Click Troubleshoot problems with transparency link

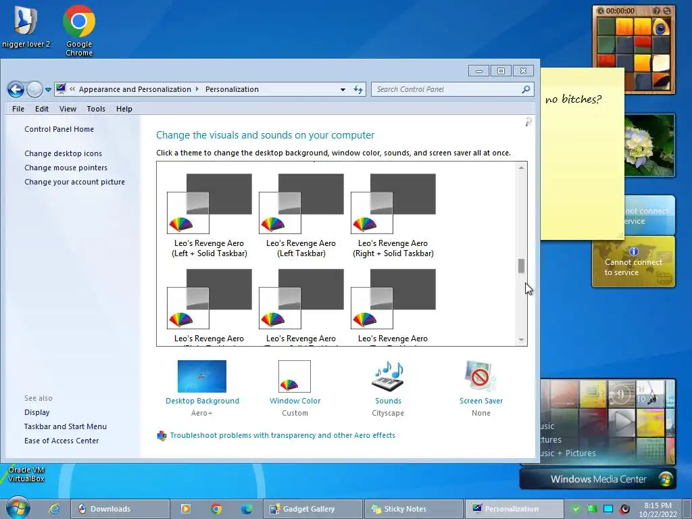(282, 436)
